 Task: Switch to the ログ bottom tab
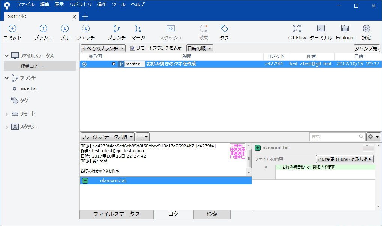tap(173, 214)
